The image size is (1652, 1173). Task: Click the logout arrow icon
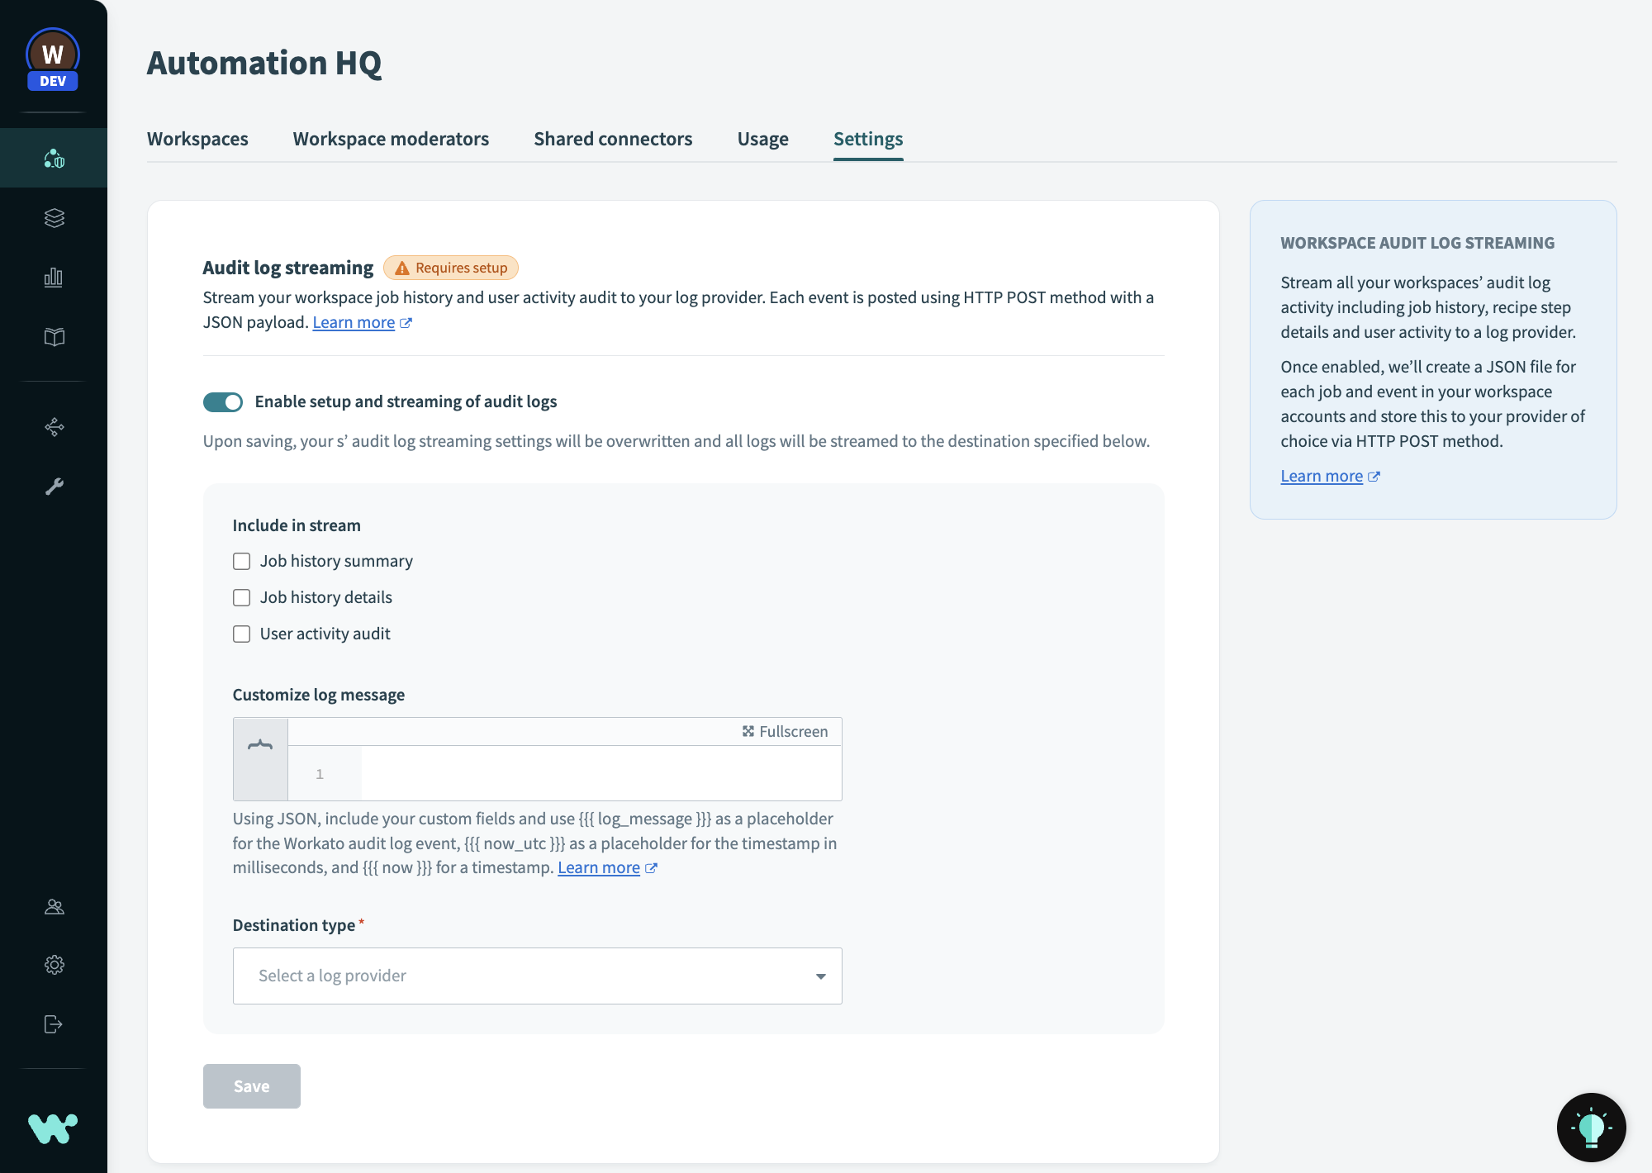coord(54,1024)
